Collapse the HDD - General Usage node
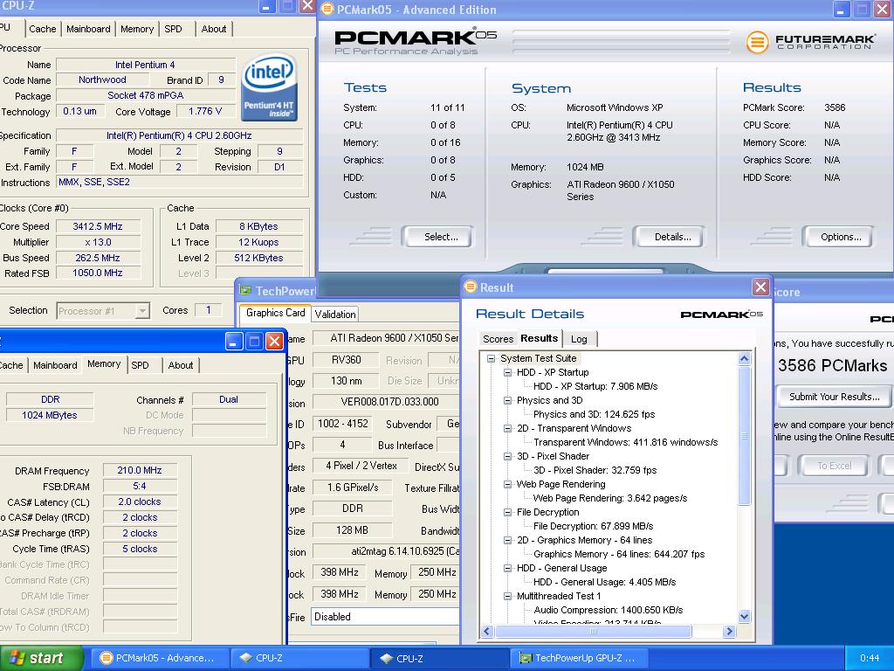This screenshot has width=894, height=671. [x=507, y=568]
